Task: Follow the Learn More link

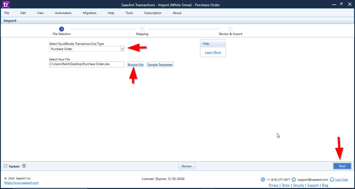Action: pos(213,52)
